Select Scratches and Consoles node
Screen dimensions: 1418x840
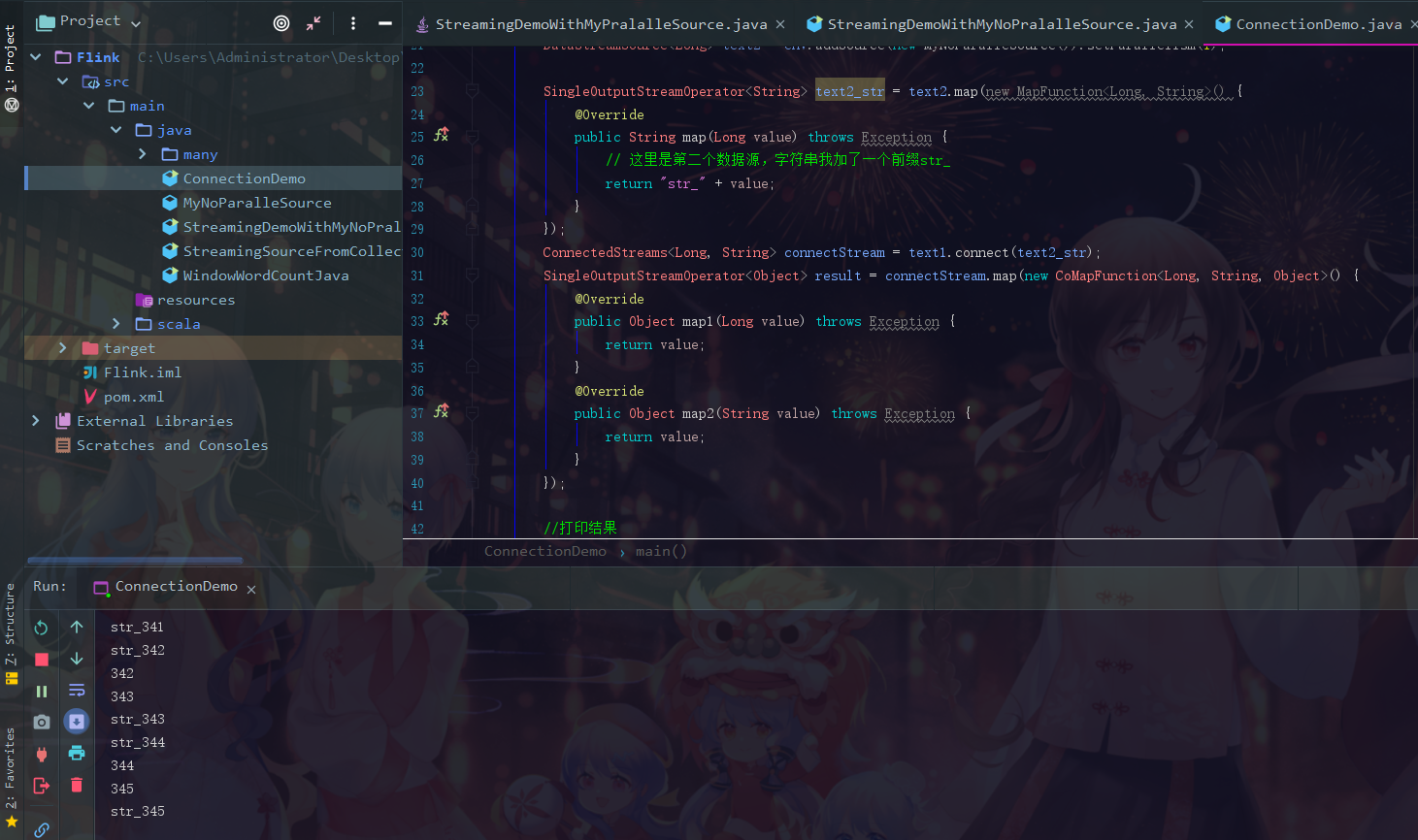(x=172, y=445)
